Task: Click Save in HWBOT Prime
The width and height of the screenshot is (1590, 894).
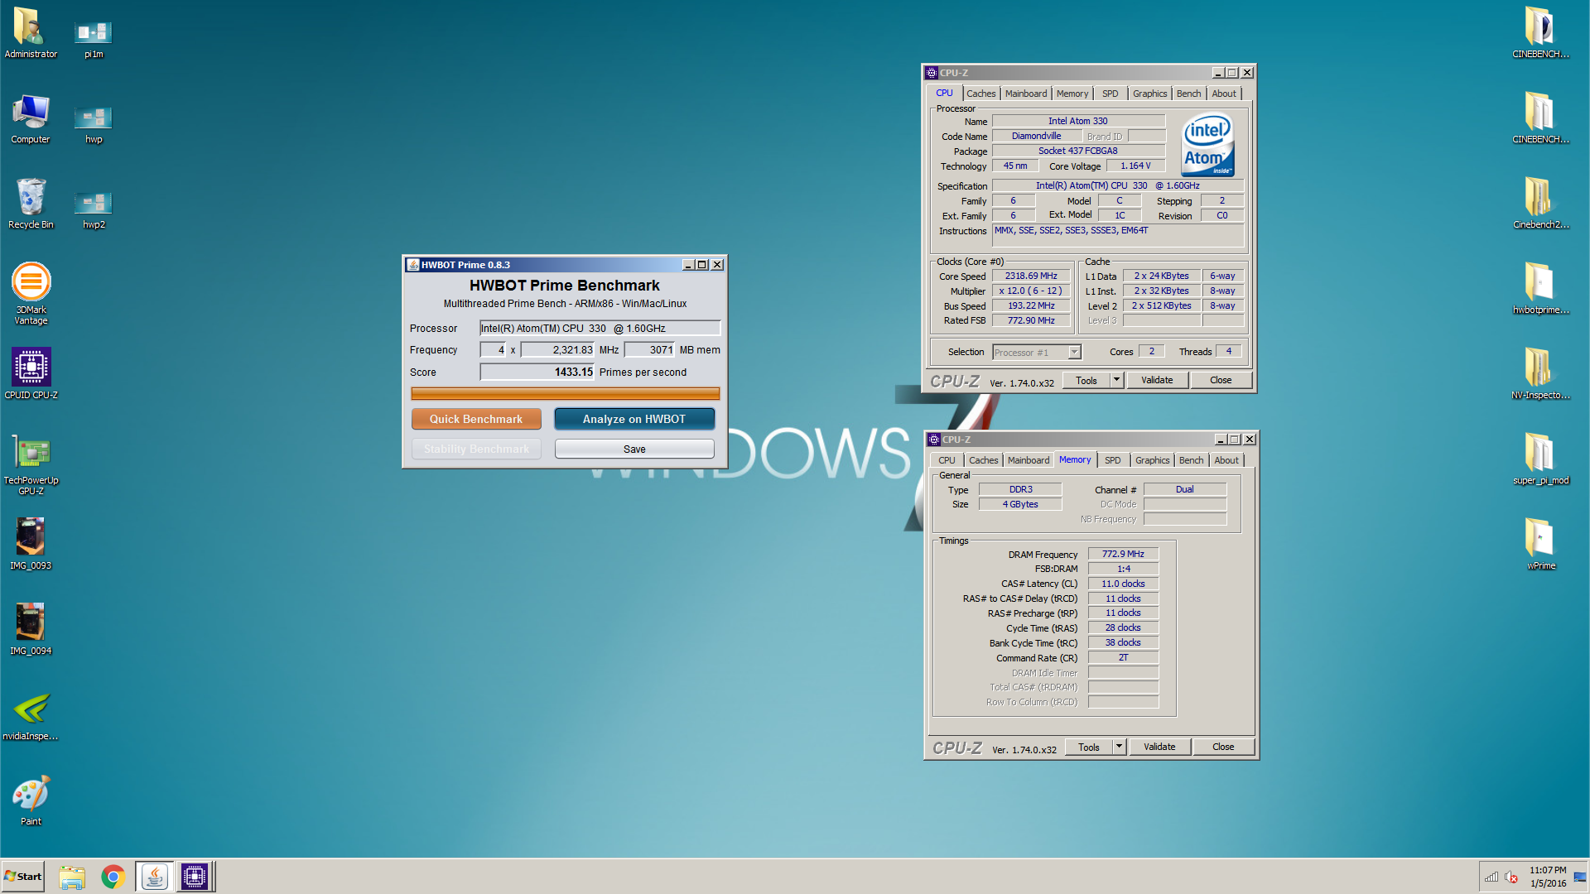Action: pyautogui.click(x=634, y=449)
